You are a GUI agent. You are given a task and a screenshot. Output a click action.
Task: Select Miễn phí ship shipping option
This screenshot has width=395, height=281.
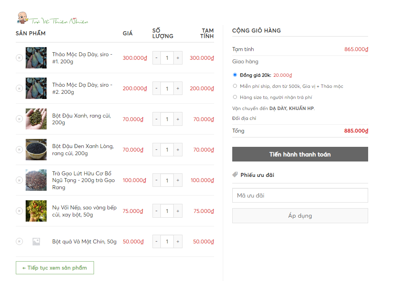click(235, 86)
